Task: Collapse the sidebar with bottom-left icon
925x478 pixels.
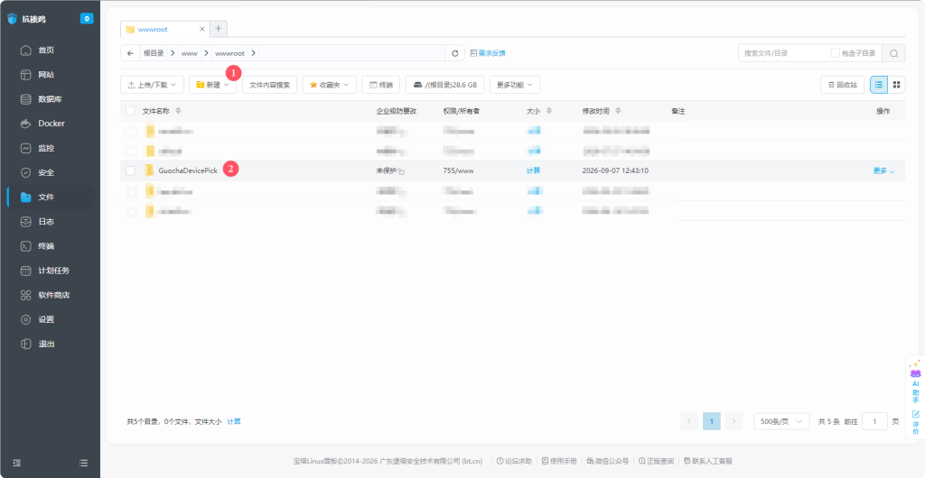Action: point(17,463)
